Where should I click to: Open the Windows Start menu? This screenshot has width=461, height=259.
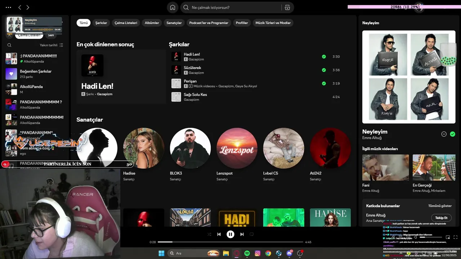coord(161,253)
